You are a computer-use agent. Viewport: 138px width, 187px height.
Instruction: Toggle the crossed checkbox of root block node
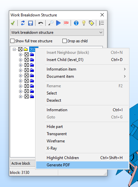20,49
